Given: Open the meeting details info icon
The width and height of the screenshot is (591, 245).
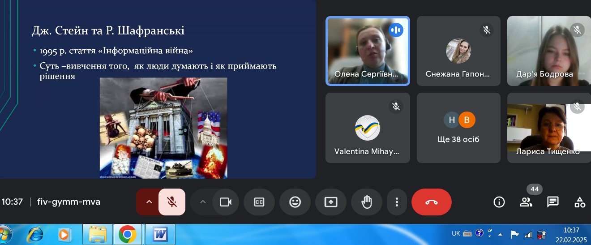Looking at the screenshot, I should (x=499, y=202).
